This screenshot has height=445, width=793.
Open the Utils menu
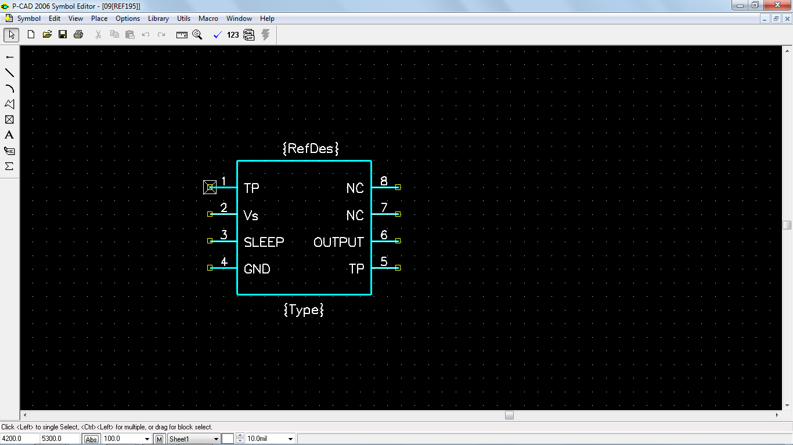click(183, 19)
